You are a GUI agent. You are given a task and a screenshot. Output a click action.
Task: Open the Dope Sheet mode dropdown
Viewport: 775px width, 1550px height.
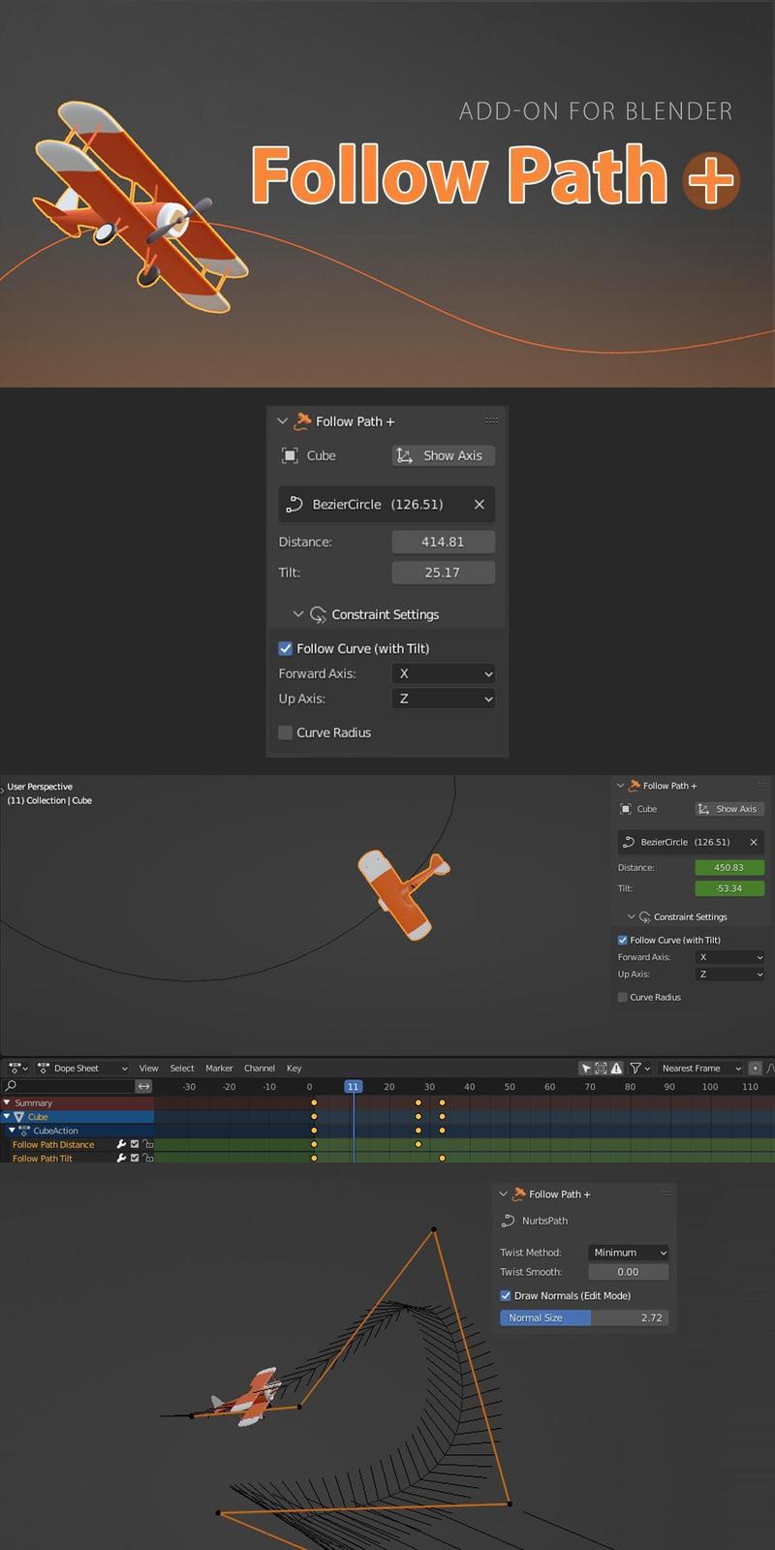pyautogui.click(x=83, y=1068)
